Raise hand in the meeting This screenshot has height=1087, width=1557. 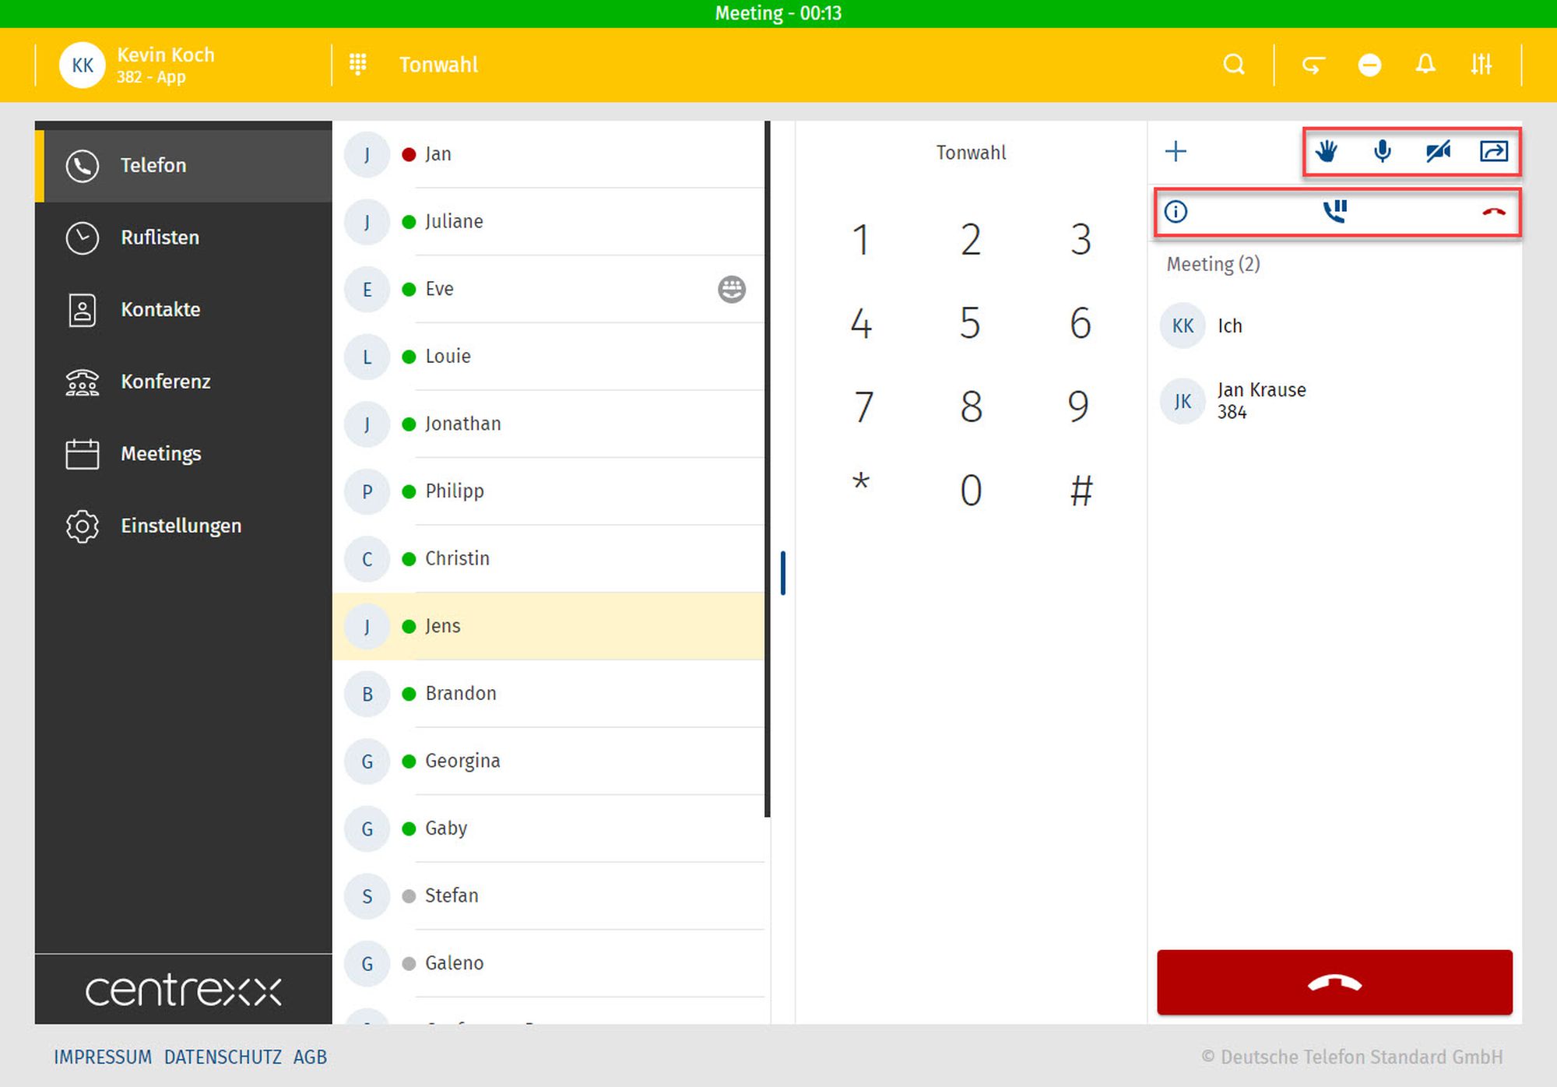tap(1327, 150)
